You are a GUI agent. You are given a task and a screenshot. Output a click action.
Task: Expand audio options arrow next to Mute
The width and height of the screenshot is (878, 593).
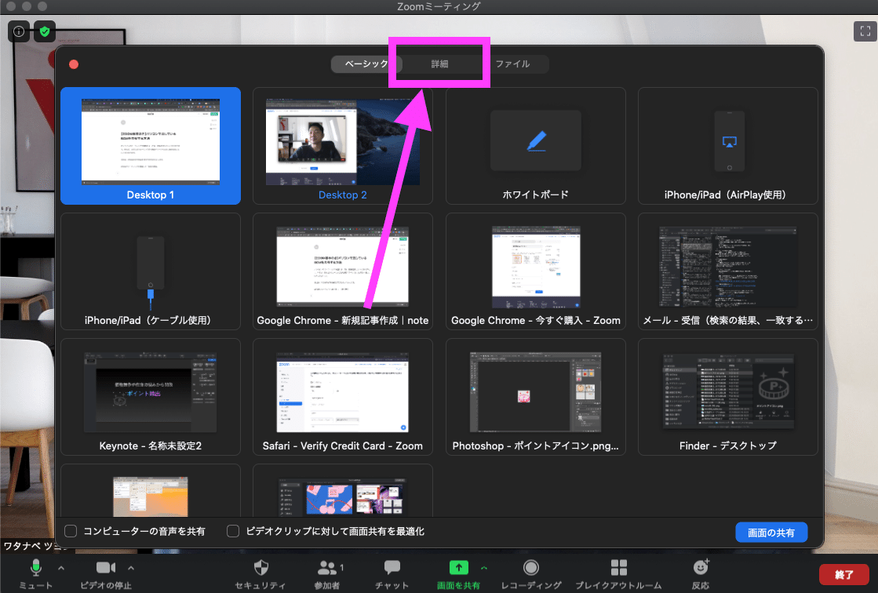point(61,568)
